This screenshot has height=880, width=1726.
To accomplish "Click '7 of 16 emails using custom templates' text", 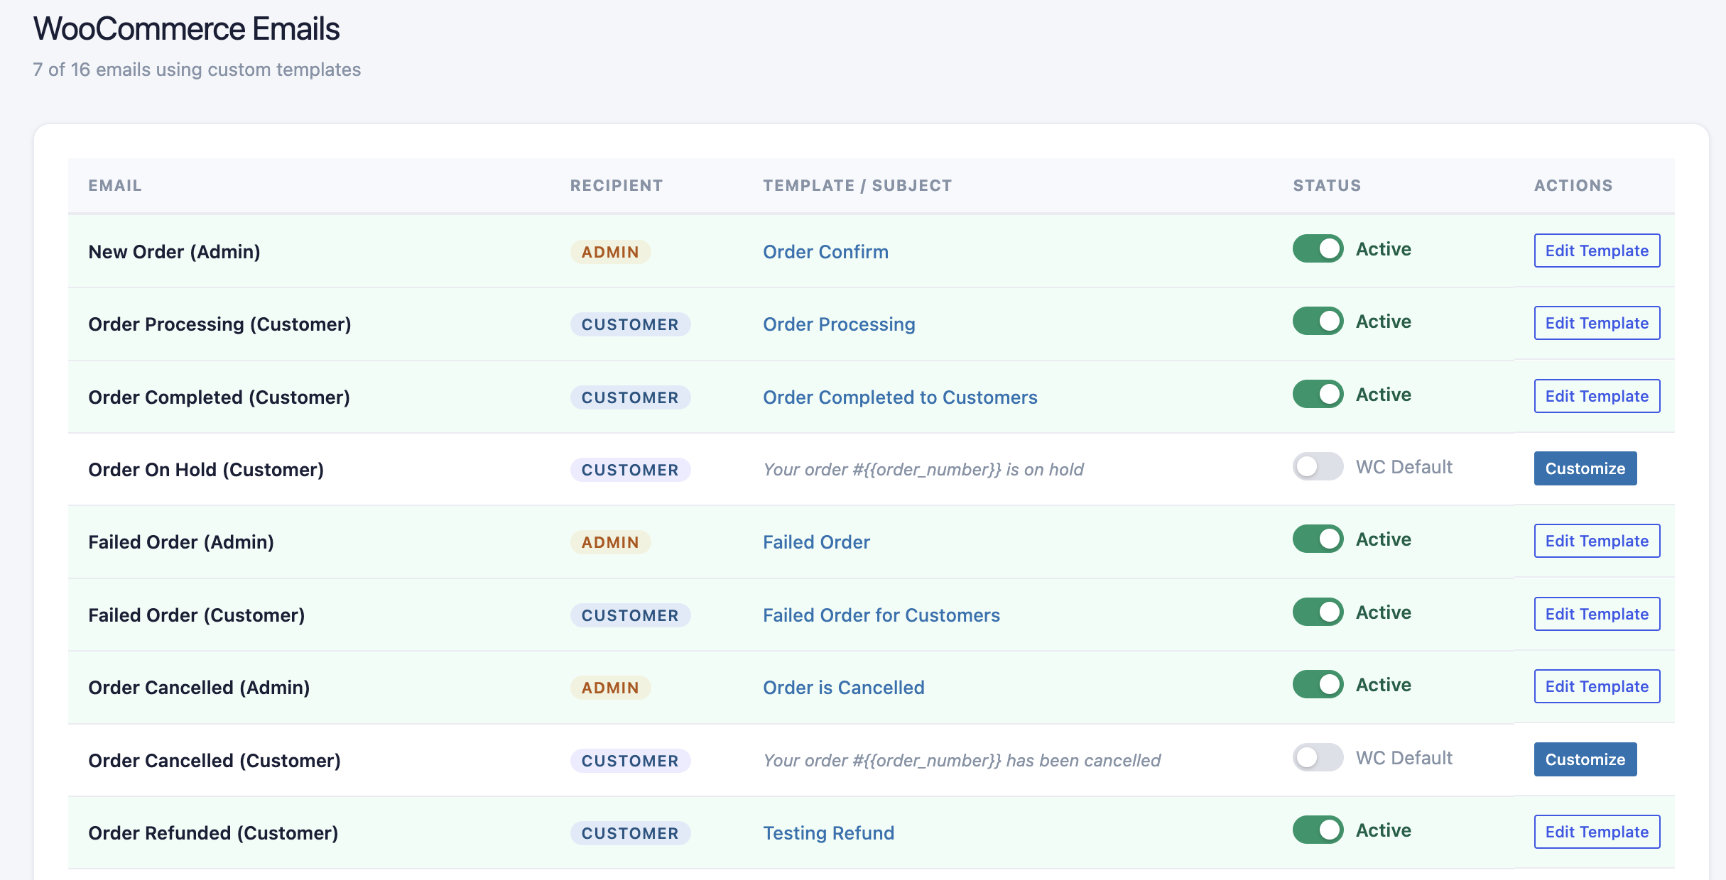I will coord(197,70).
